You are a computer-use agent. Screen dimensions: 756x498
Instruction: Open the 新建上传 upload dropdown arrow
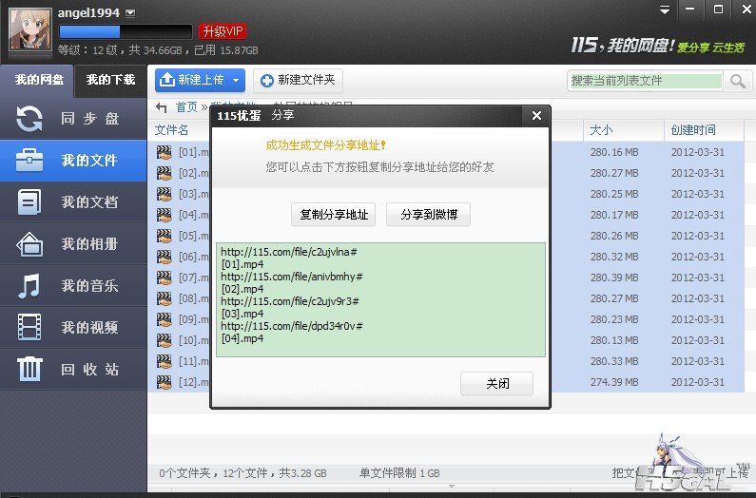pos(236,81)
